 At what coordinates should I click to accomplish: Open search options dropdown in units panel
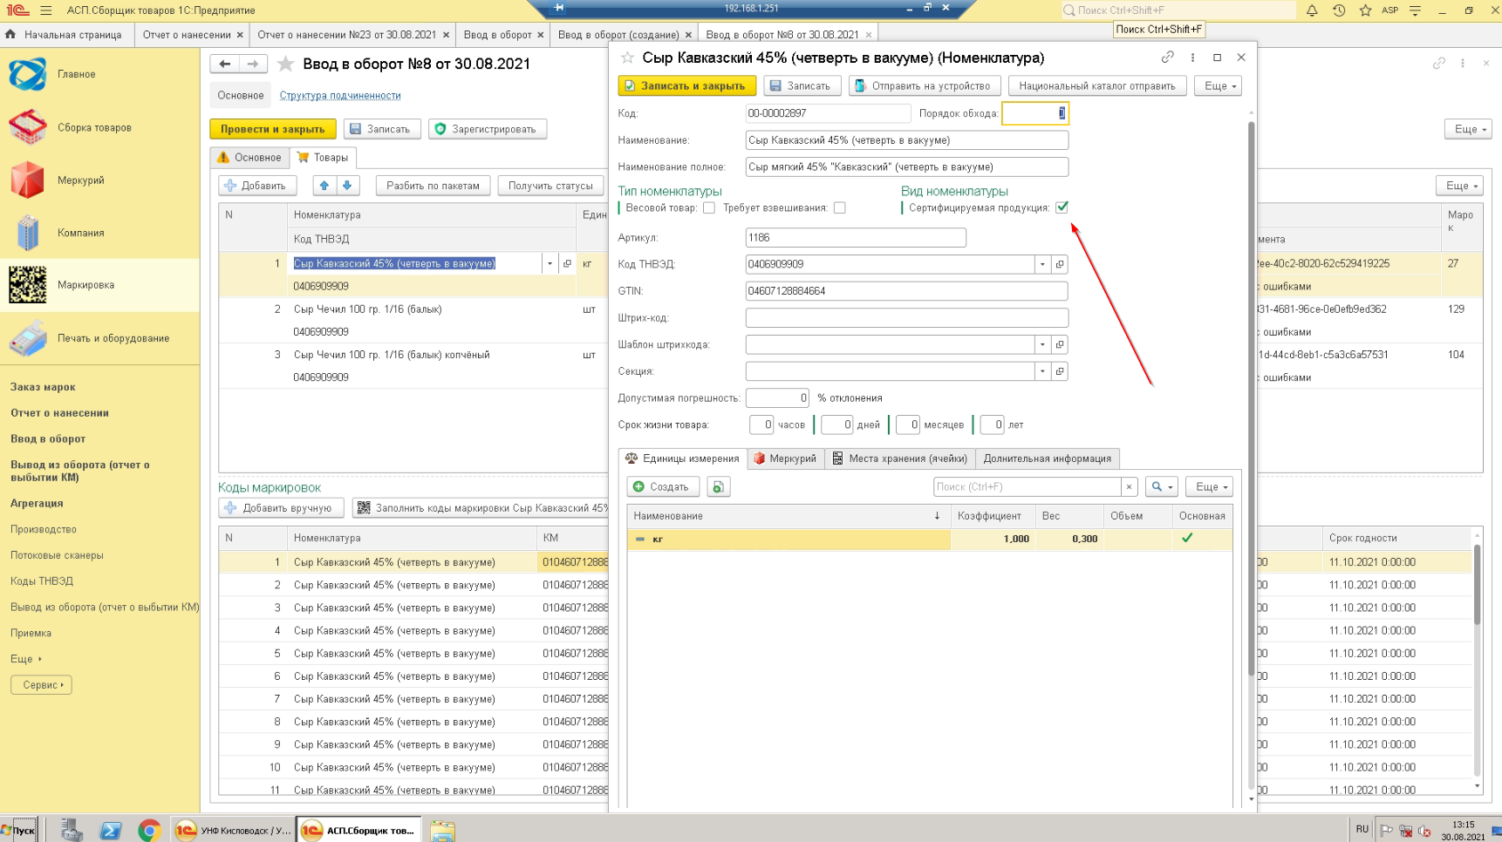point(1163,486)
